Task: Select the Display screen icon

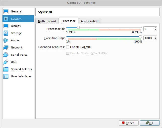Action: [x=6, y=26]
